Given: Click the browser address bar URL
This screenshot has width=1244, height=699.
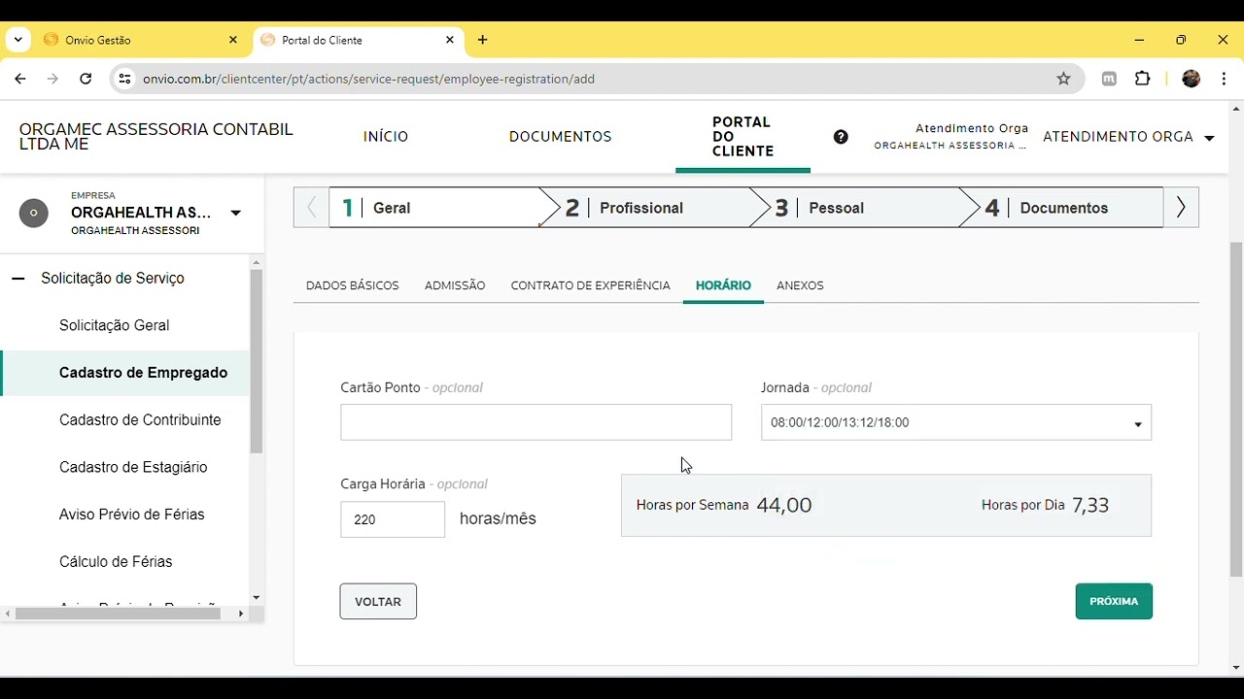Looking at the screenshot, I should [368, 79].
